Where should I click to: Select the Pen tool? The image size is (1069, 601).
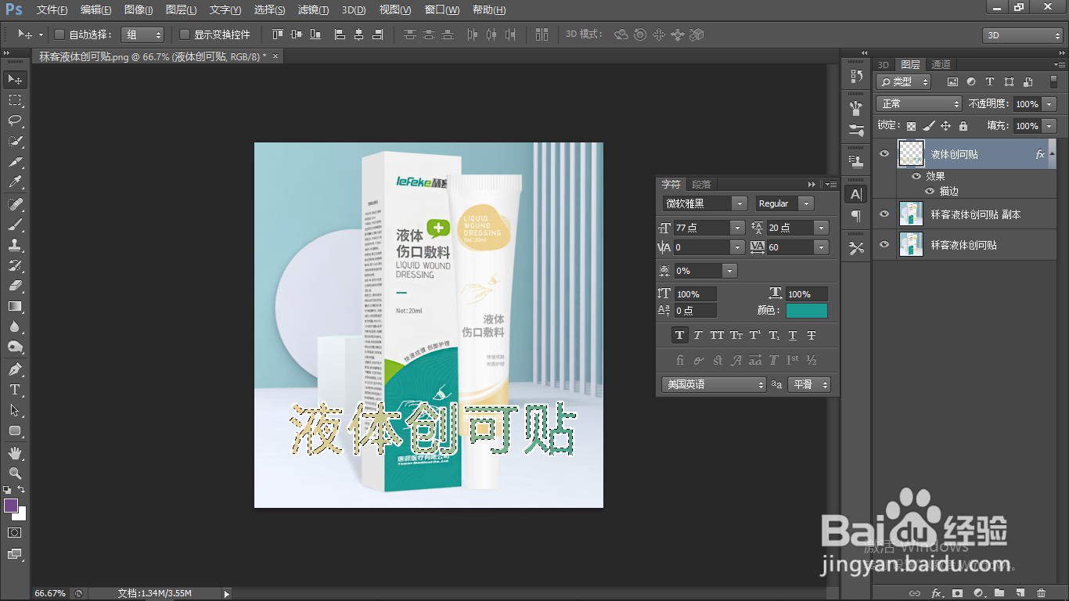(14, 369)
